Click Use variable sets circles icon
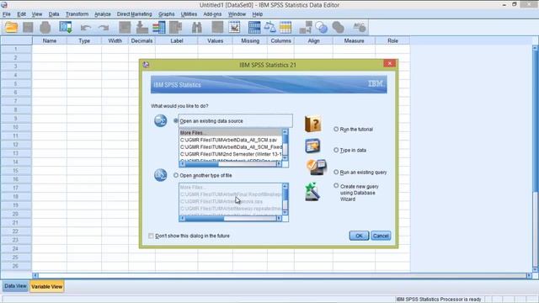 pyautogui.click(x=322, y=27)
